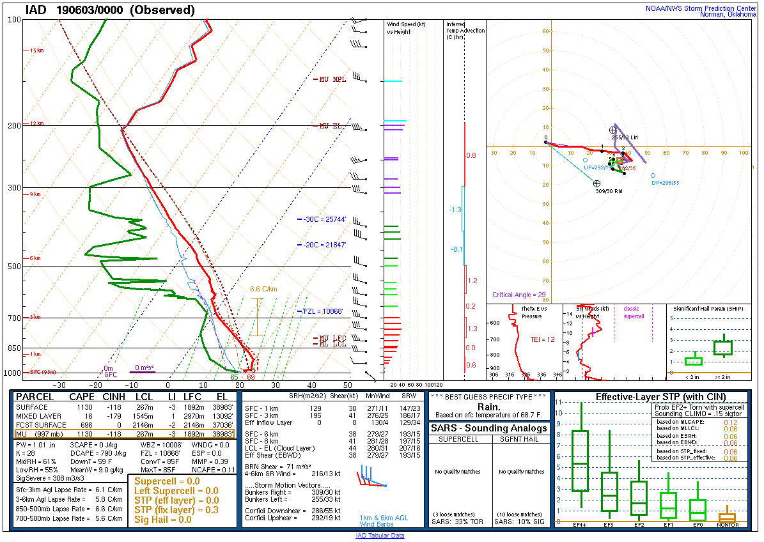Image resolution: width=764 pixels, height=542 pixels.
Task: Click the classic supercell label
Action: click(634, 312)
